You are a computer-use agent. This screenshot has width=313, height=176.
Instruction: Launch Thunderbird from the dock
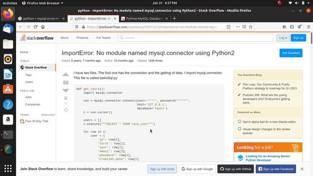coord(8,29)
